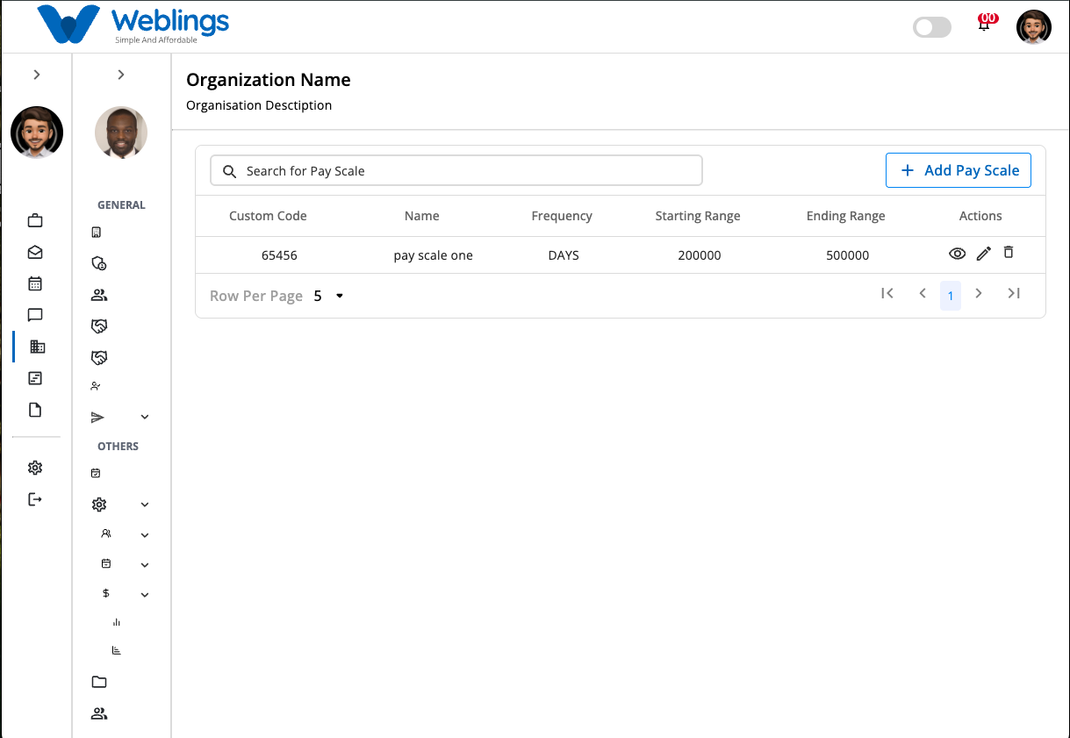Open the user avatar in the top-right header
This screenshot has height=738, width=1070.
(x=1034, y=27)
